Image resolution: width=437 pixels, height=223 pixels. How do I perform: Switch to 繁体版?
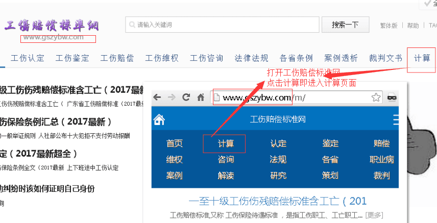point(389,26)
